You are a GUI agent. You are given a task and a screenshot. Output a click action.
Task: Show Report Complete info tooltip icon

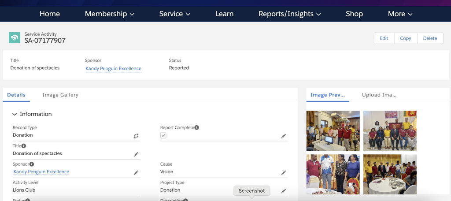pos(197,127)
